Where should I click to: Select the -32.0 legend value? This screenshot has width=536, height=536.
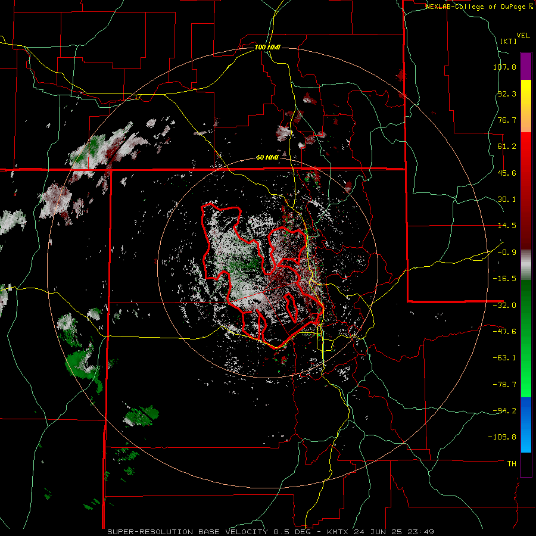[x=504, y=306]
